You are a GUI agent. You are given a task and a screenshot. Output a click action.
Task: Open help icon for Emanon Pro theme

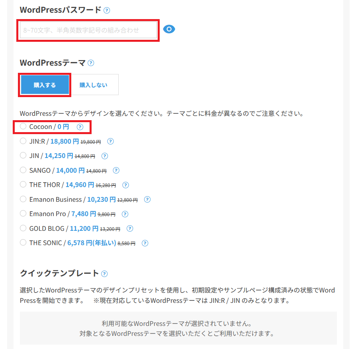click(x=125, y=214)
